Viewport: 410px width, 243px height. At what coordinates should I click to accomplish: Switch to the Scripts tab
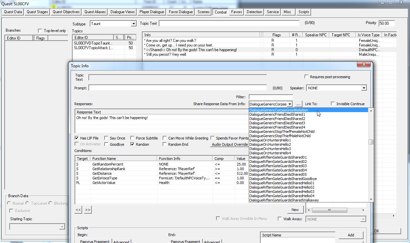pos(304,12)
